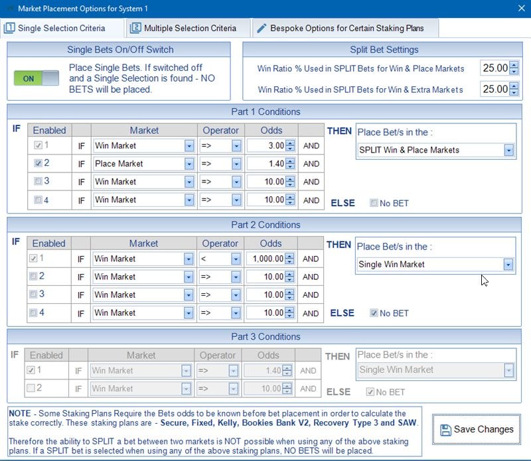Click Win & Extra Markets ratio field
The height and width of the screenshot is (461, 531).
(495, 89)
